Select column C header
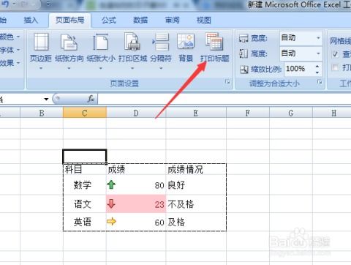The height and width of the screenshot is (265, 351). point(85,113)
